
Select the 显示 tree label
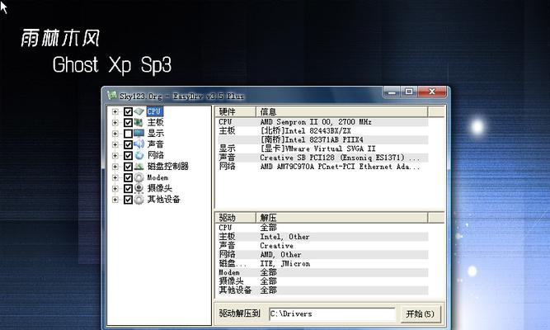pyautogui.click(x=155, y=134)
